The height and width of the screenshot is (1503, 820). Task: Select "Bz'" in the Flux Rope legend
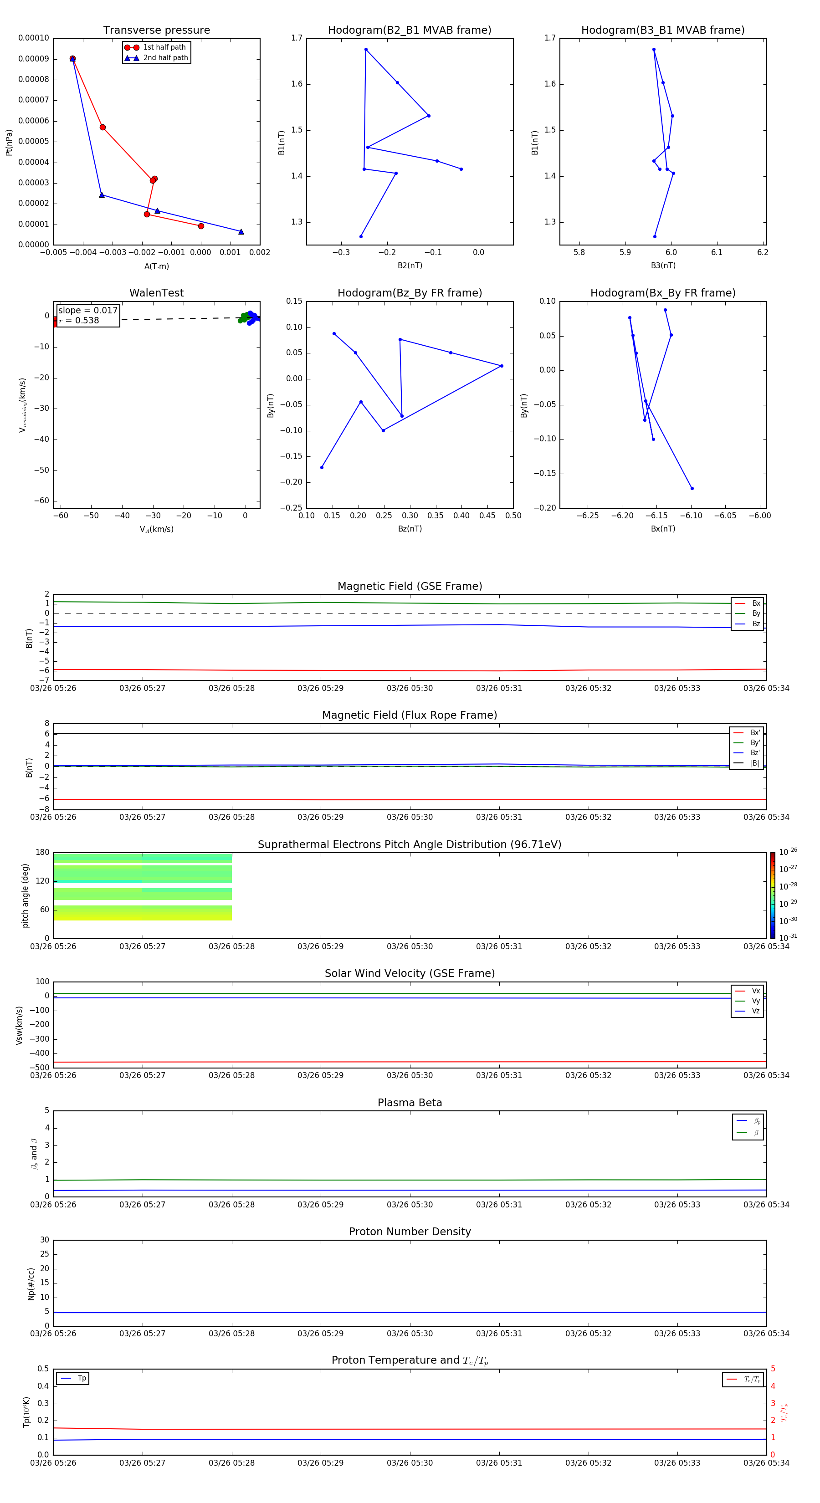click(747, 753)
